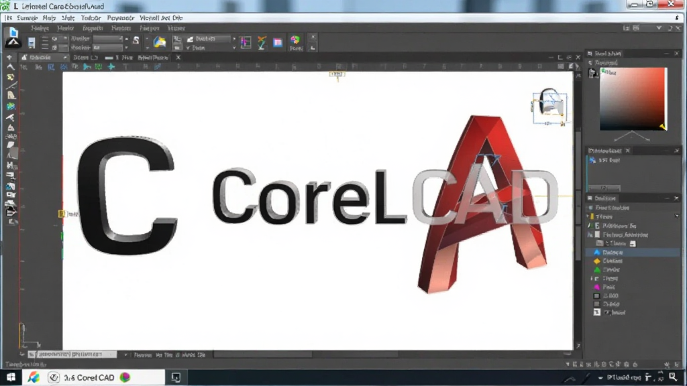Close the middle right panel tab with its X
This screenshot has height=386, width=687.
click(x=628, y=151)
